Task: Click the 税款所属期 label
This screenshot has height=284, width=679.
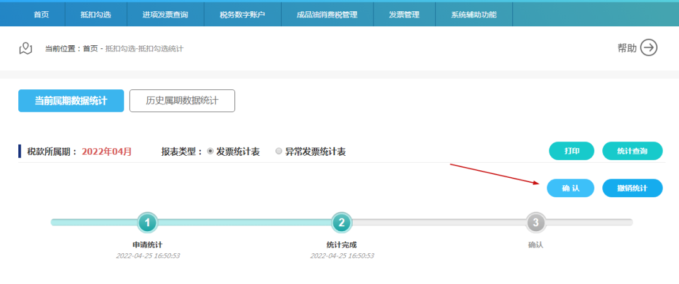Action: [x=52, y=151]
